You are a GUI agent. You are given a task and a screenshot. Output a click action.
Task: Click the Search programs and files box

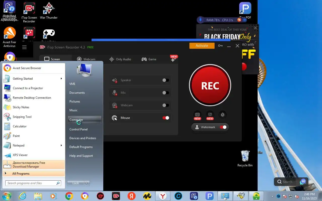pyautogui.click(x=33, y=183)
